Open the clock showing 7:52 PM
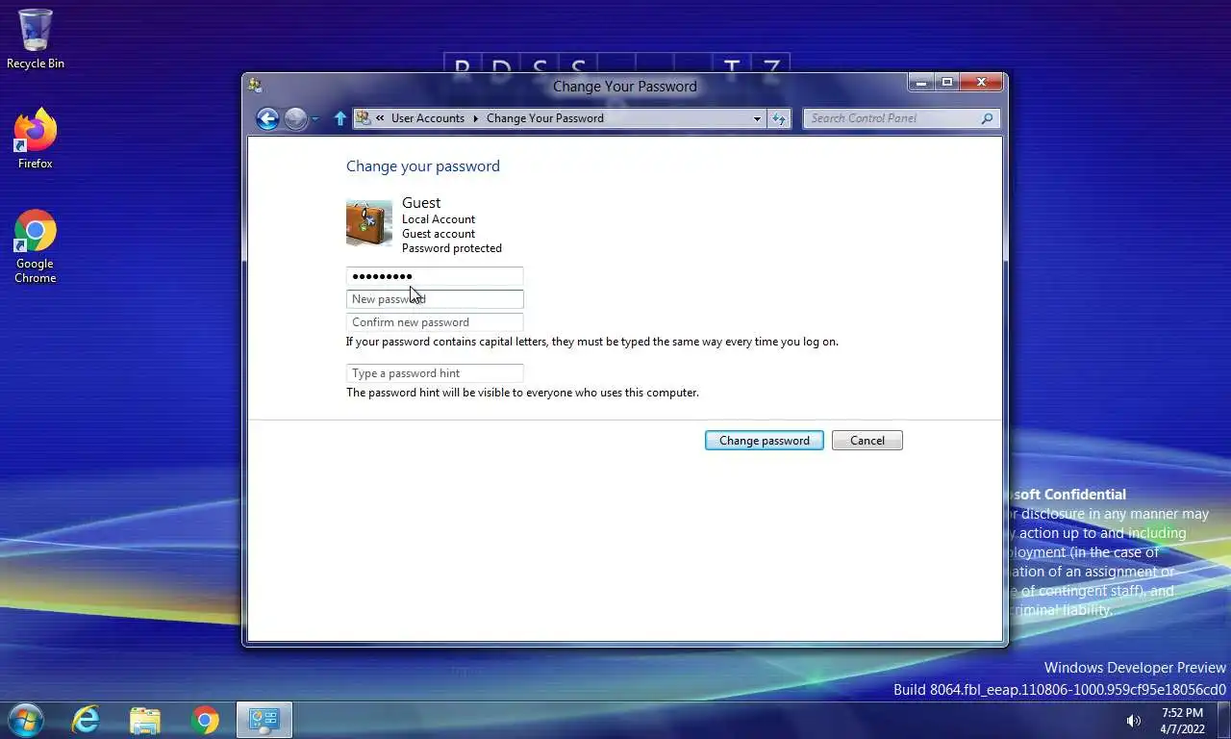 [x=1182, y=721]
